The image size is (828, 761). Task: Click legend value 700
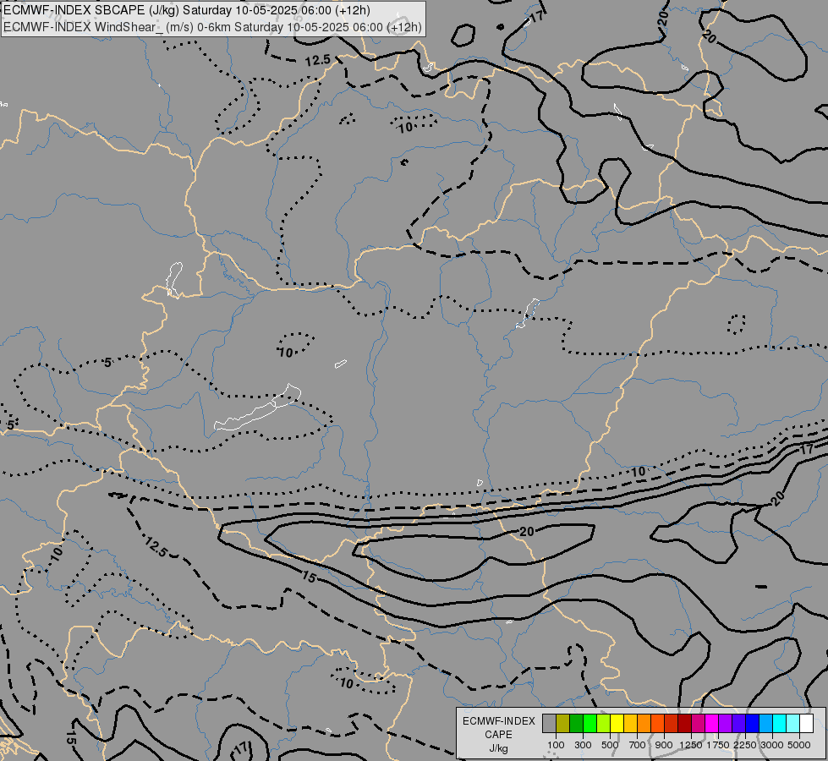[x=638, y=745]
